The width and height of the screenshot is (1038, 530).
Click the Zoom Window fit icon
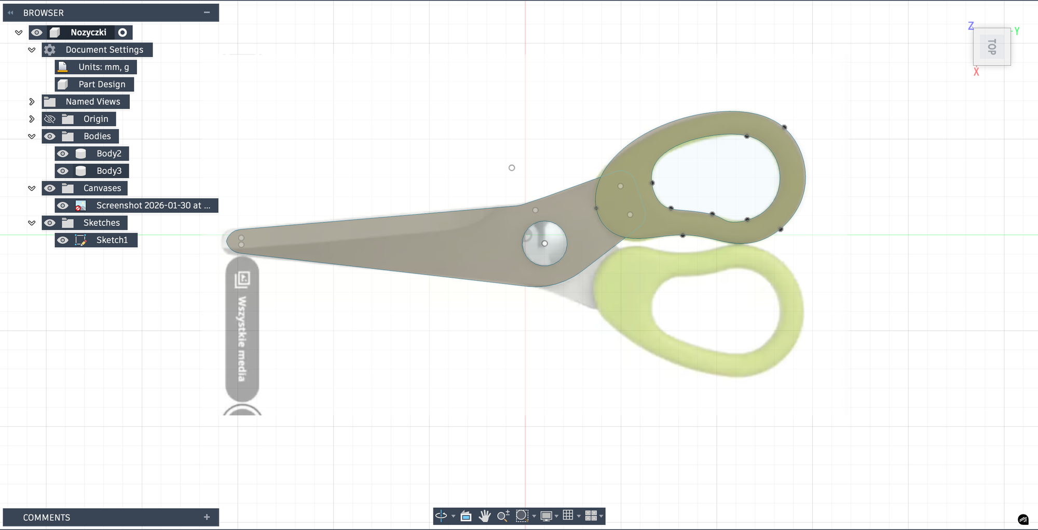click(x=522, y=516)
